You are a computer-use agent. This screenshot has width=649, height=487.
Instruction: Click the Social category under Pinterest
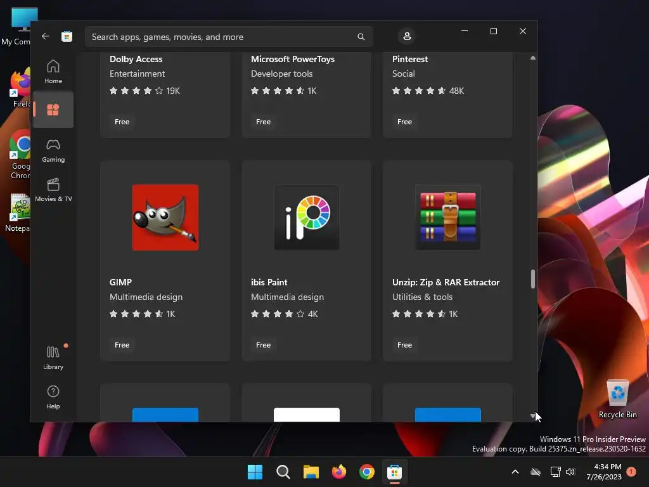tap(404, 74)
